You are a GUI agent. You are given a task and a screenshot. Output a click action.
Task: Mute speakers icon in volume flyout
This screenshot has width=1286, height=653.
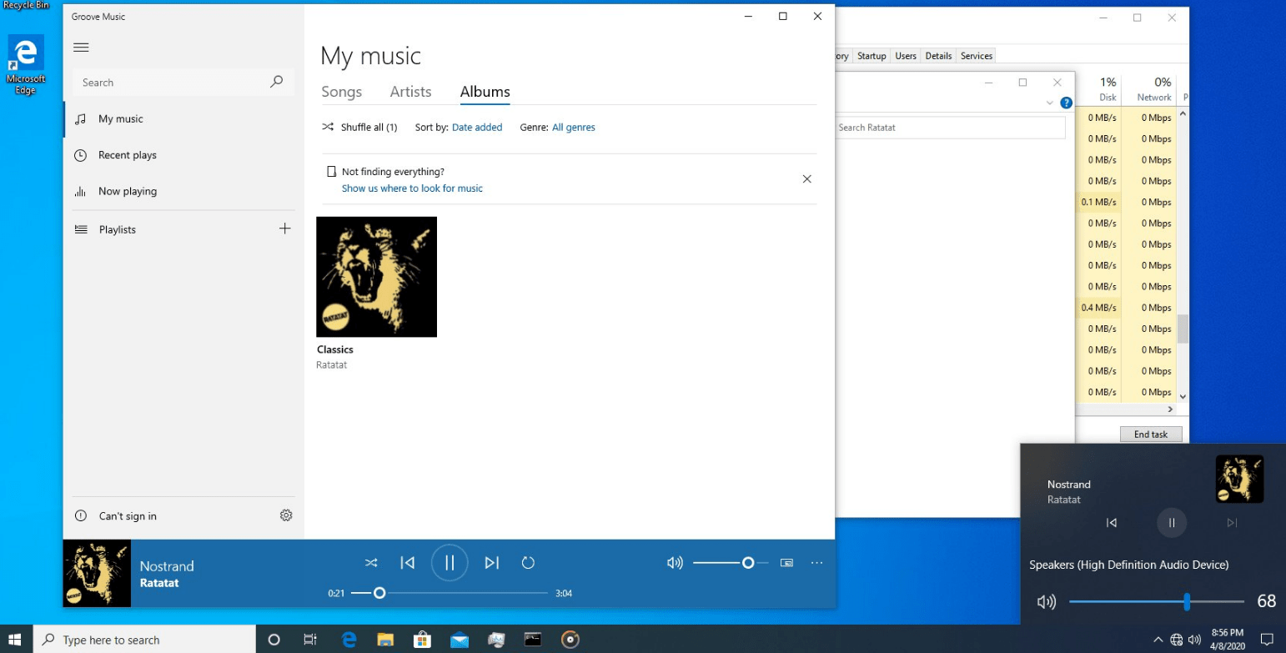click(1046, 601)
